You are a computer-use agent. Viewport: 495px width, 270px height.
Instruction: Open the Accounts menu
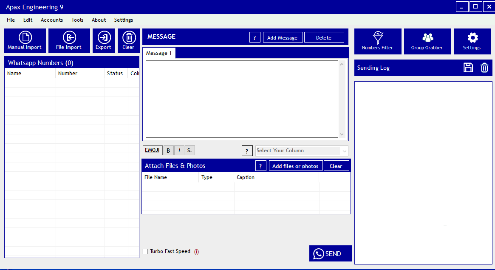(52, 20)
